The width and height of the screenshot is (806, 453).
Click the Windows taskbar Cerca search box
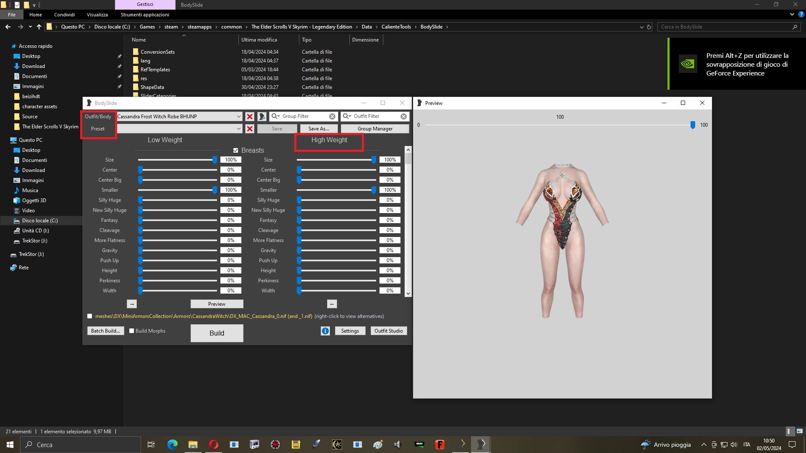coord(81,445)
